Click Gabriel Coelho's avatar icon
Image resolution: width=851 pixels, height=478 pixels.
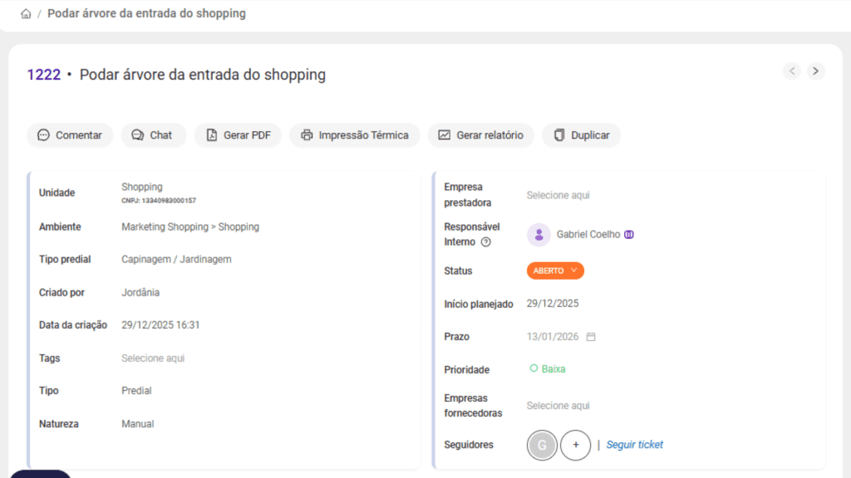point(539,235)
